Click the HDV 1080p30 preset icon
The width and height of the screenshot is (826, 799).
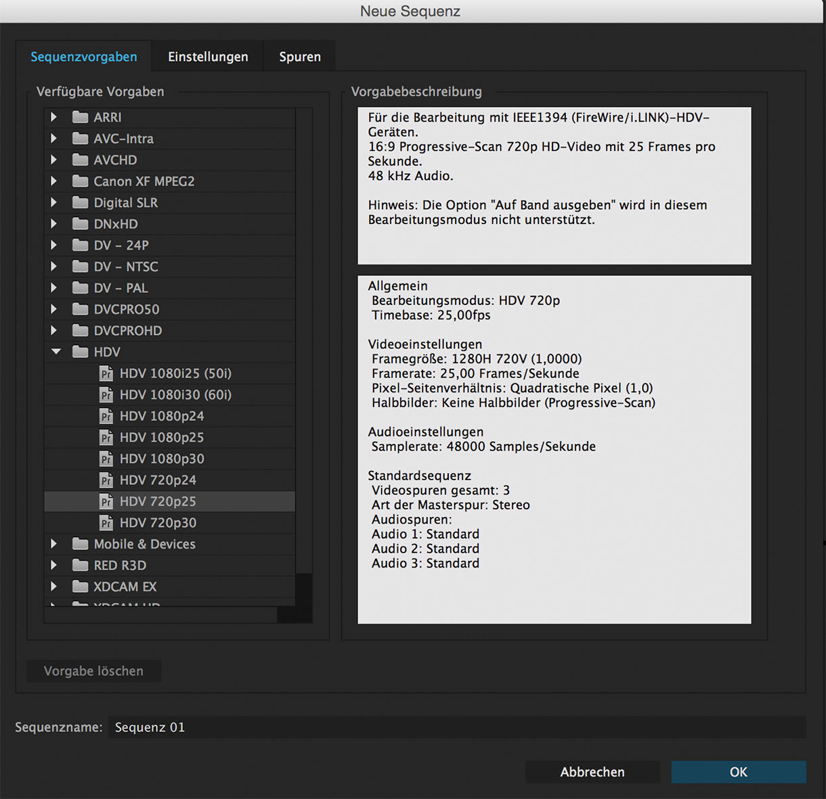coord(106,459)
